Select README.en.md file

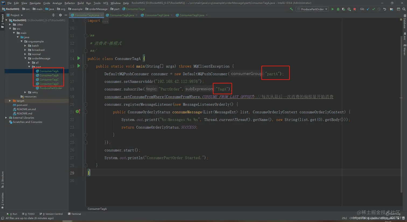point(26,109)
